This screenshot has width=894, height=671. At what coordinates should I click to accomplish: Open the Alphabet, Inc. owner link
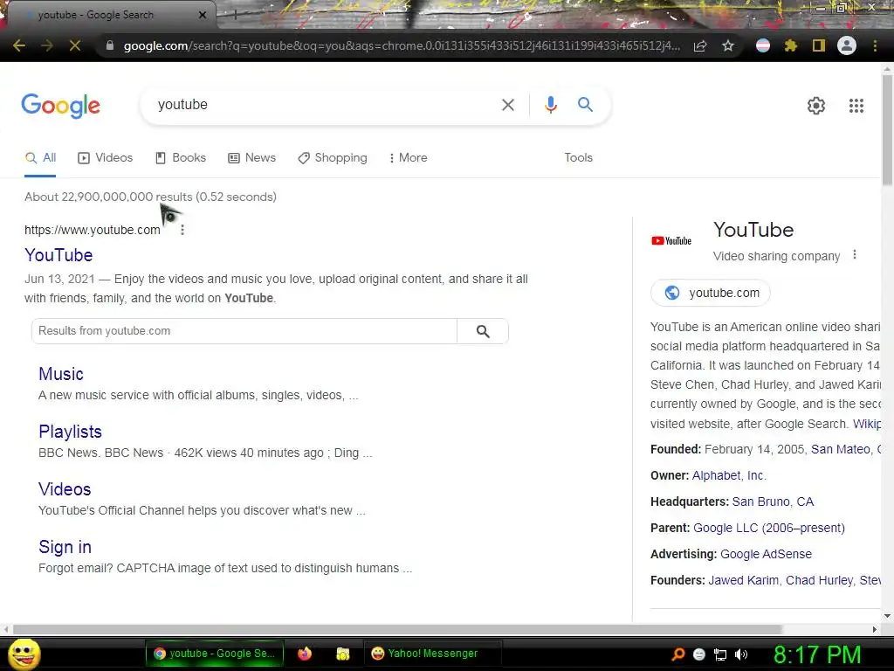click(x=729, y=476)
